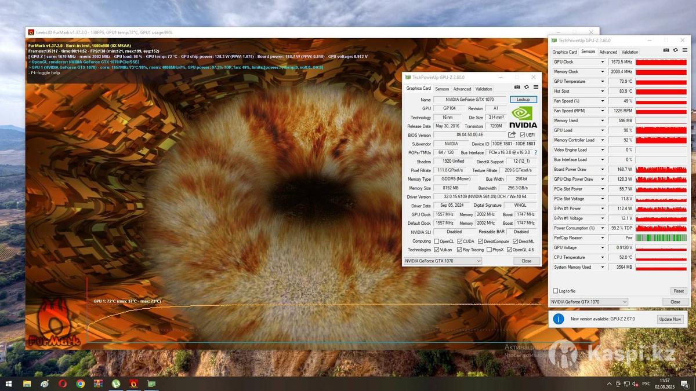Viewport: 696px width, 391px height.
Task: Open the hamburger menu in Graphics Card window
Action: point(535,87)
